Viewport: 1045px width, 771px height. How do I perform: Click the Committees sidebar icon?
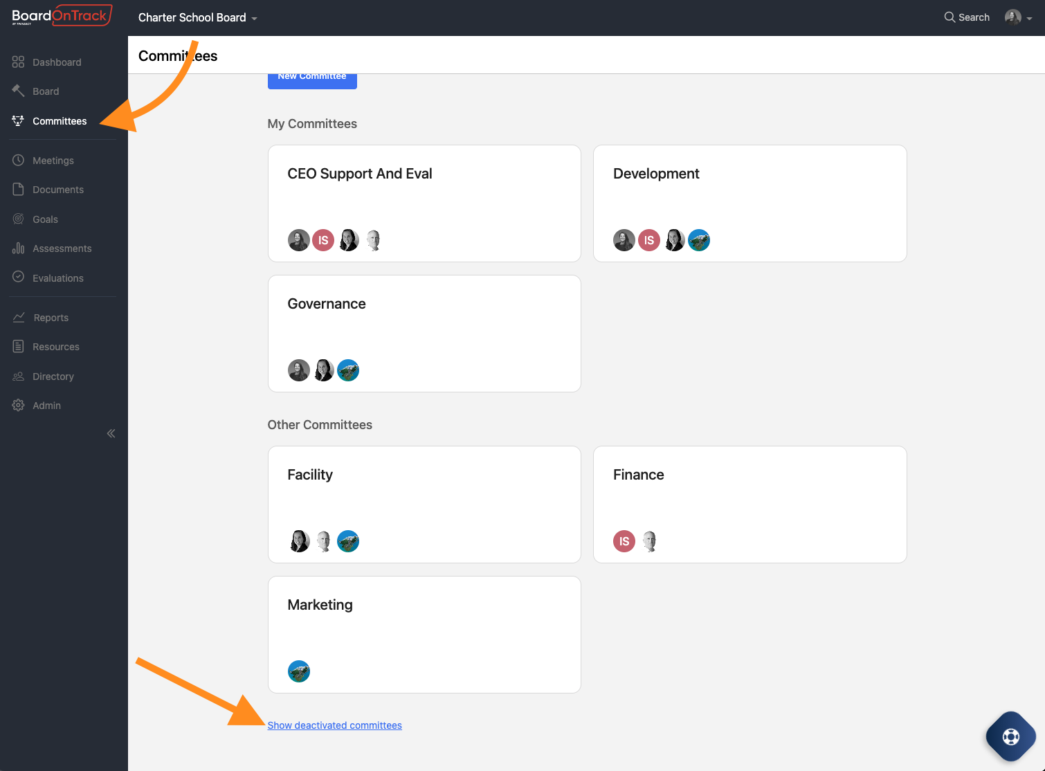(19, 120)
